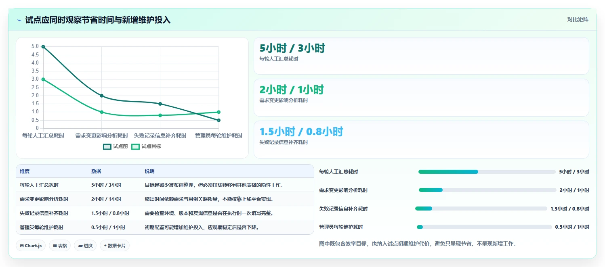Image resolution: width=605 pixels, height=267 pixels.
Task: Select the 5小时 / 3小时 data card
Action: point(421,56)
